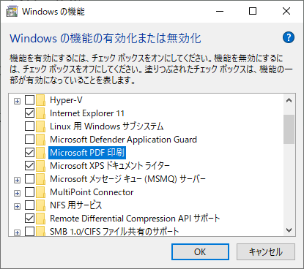
Task: Select Remote Differential Compression API サポート item
Action: (135, 219)
